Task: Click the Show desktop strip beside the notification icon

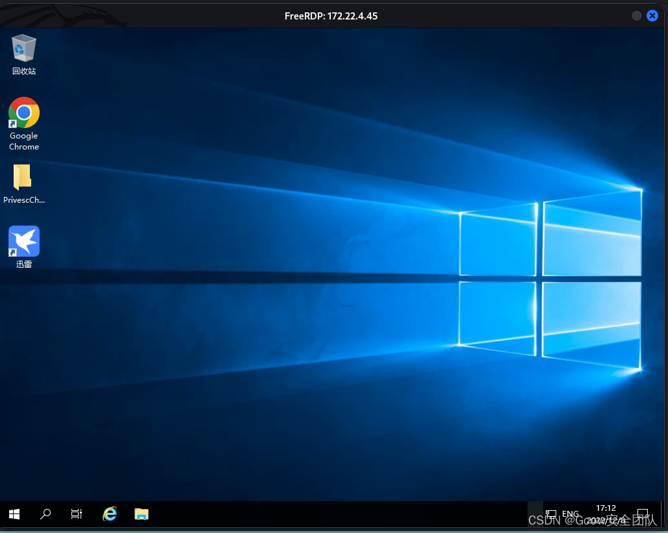Action: point(663,514)
